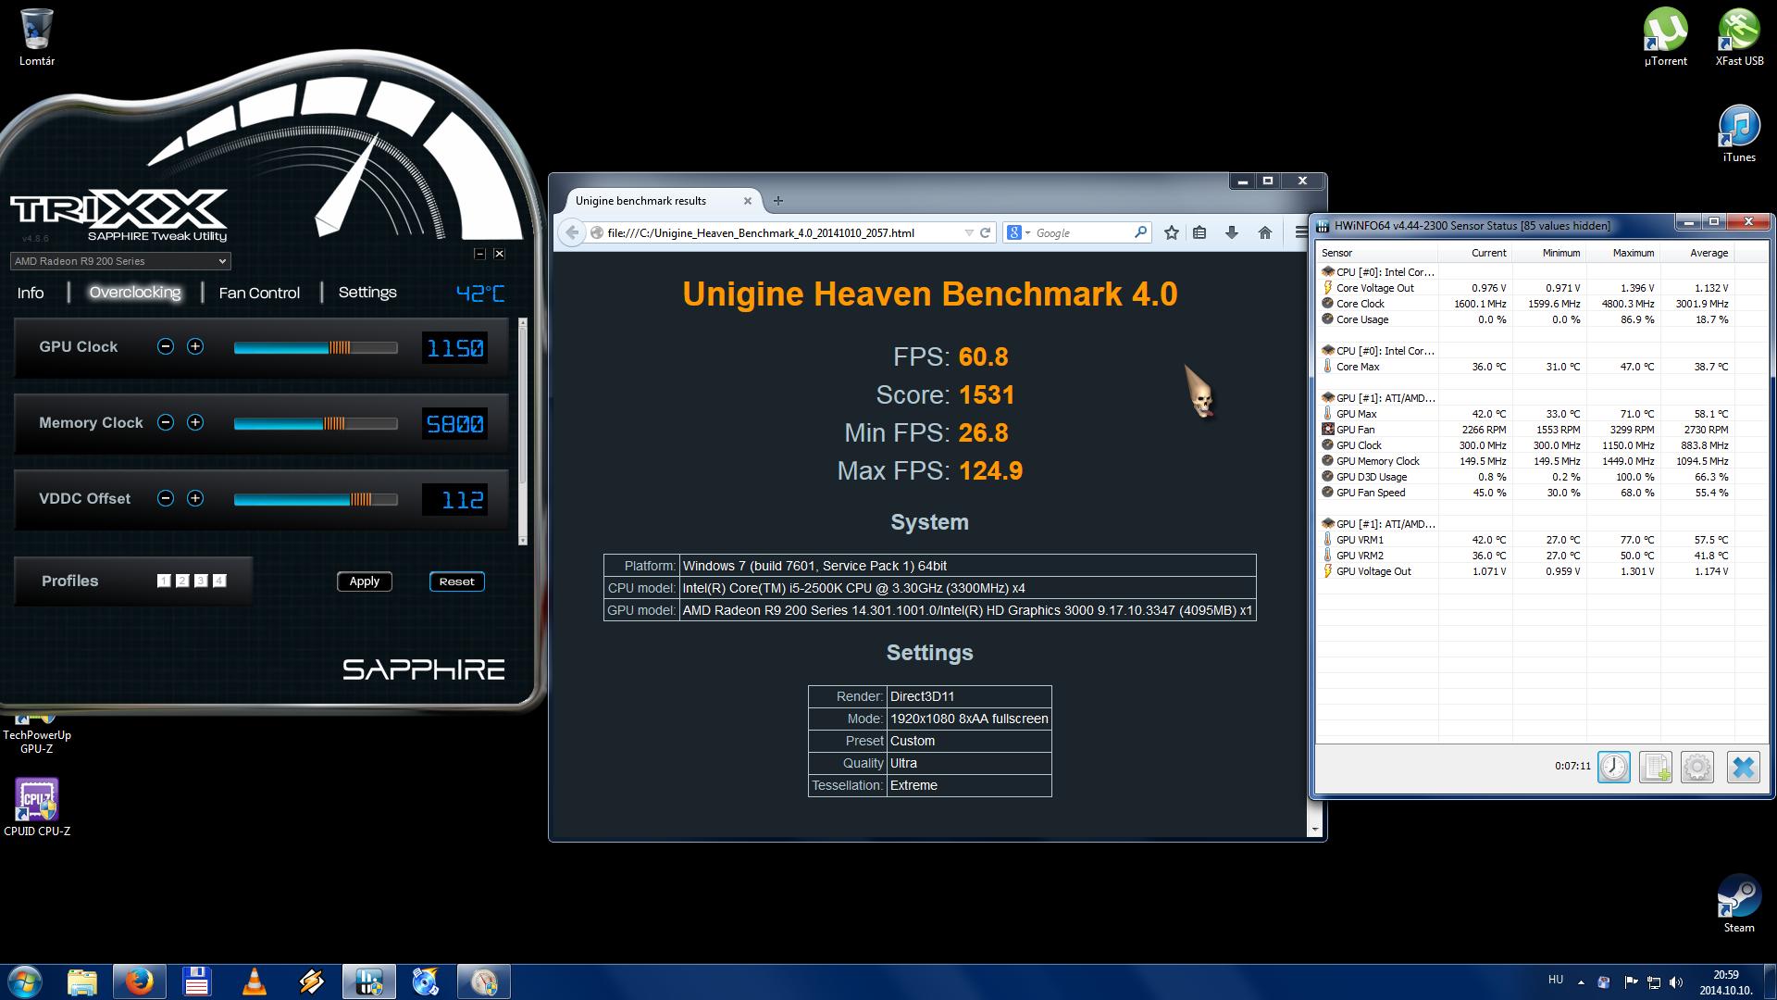1777x1000 pixels.
Task: Click the HU language indicator in tray
Action: tap(1556, 980)
